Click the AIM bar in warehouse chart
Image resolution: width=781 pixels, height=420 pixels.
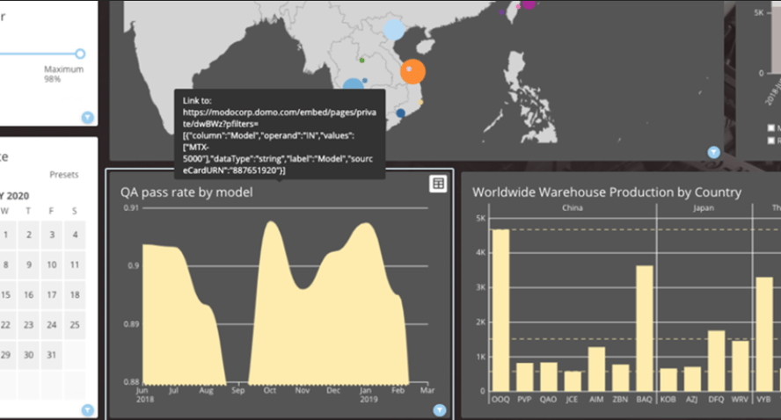(x=596, y=369)
